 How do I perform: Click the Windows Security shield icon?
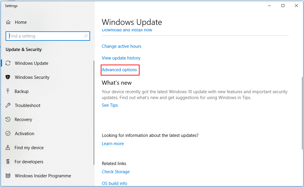pyautogui.click(x=8, y=77)
